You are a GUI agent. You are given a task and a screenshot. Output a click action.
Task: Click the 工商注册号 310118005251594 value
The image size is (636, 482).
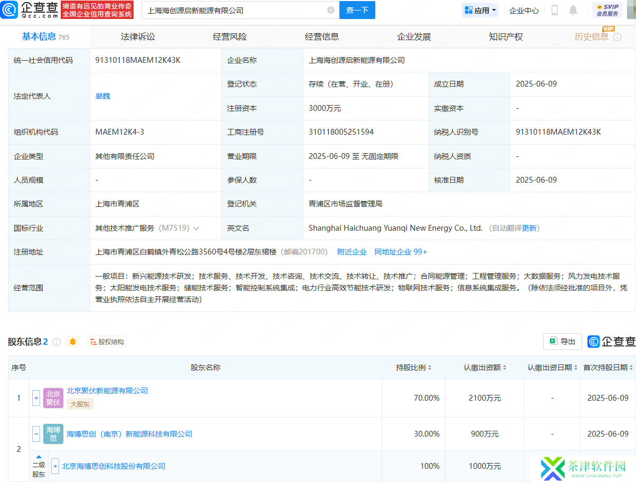click(341, 132)
